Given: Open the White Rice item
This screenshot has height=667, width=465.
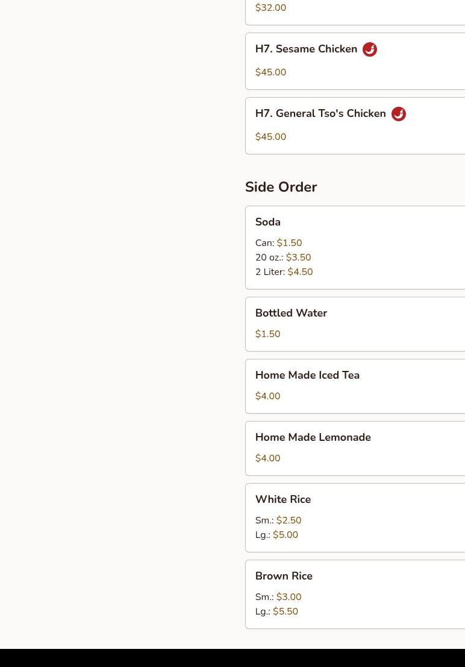Looking at the screenshot, I should [x=283, y=499].
